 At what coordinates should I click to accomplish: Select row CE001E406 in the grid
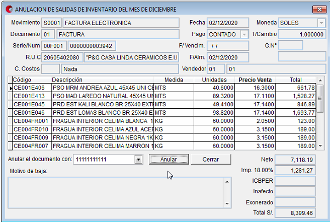pos(31,88)
